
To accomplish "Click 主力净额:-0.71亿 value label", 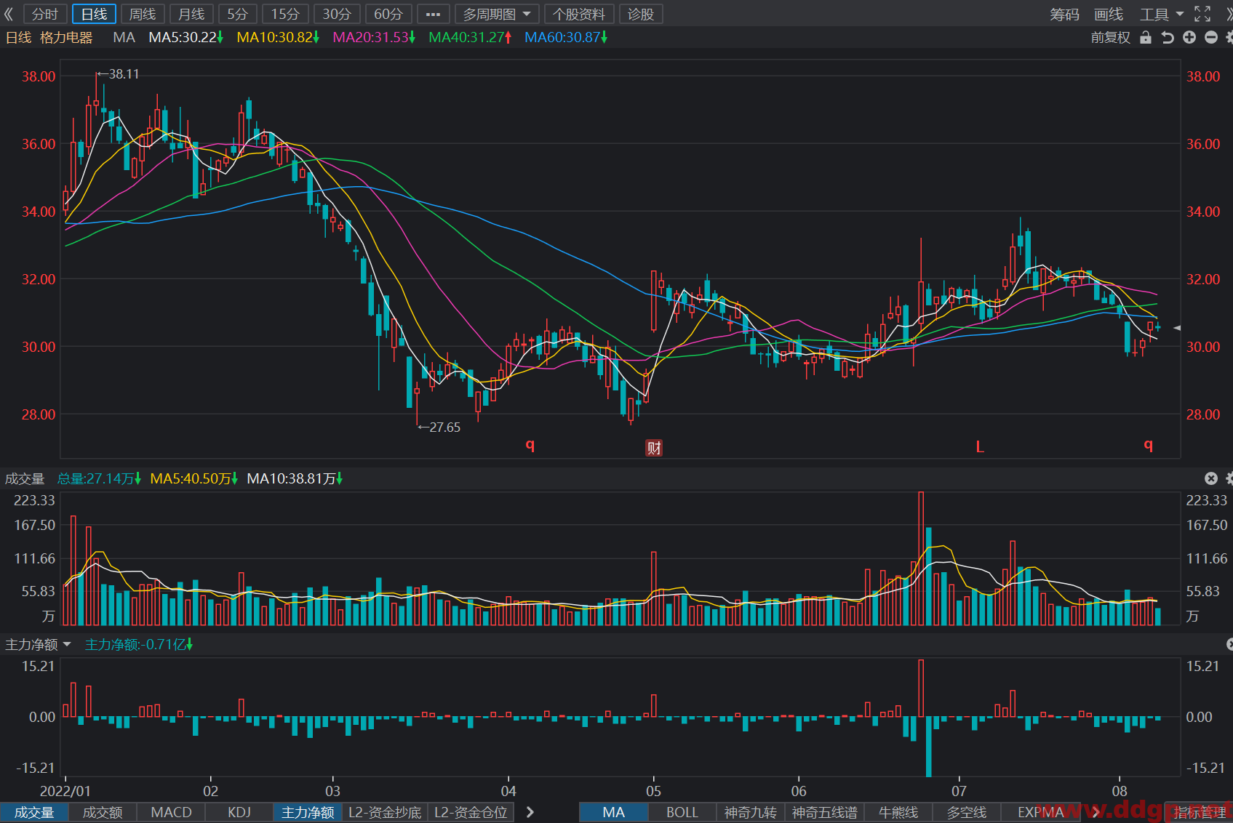I will (138, 644).
